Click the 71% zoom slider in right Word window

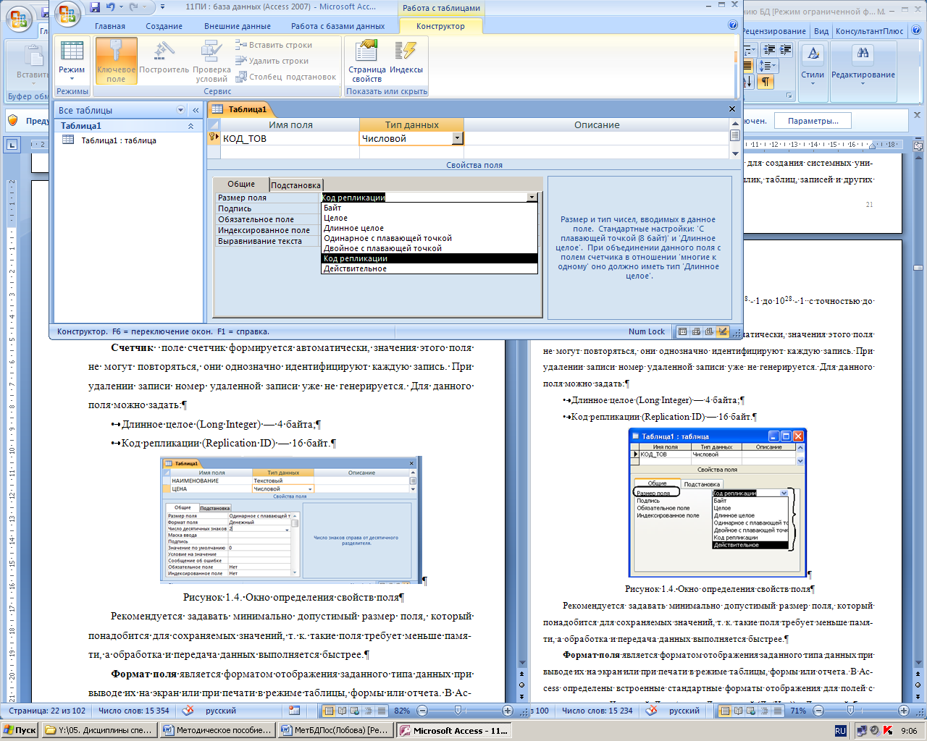point(850,711)
